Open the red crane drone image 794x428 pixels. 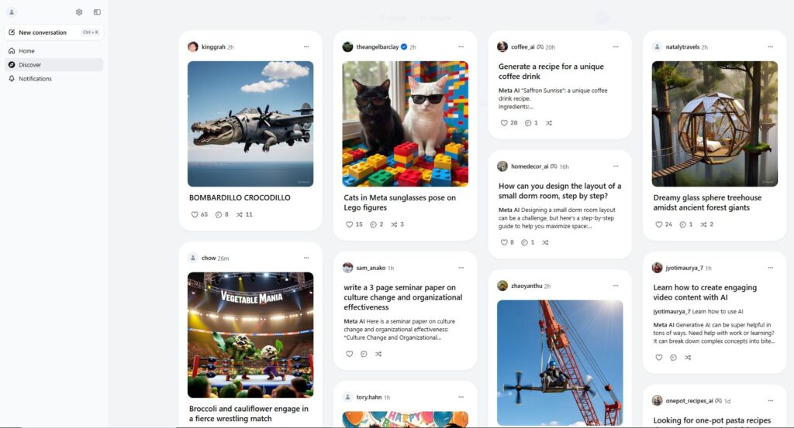click(560, 363)
